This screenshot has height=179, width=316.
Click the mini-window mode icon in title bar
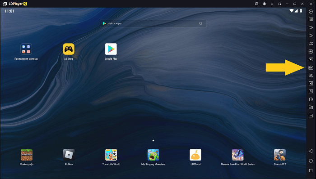(279, 4)
